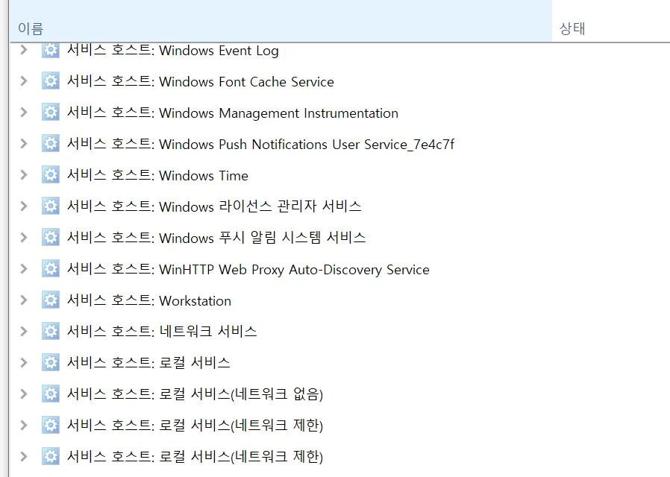The image size is (670, 477).
Task: Click gear icon of 서비스 호스트: 로컬 서비스
Action: (51, 363)
